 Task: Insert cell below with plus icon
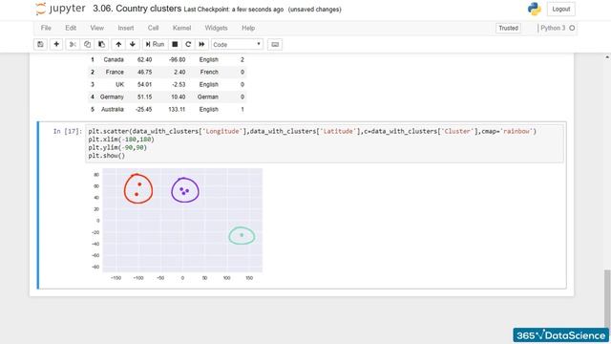[x=56, y=45]
